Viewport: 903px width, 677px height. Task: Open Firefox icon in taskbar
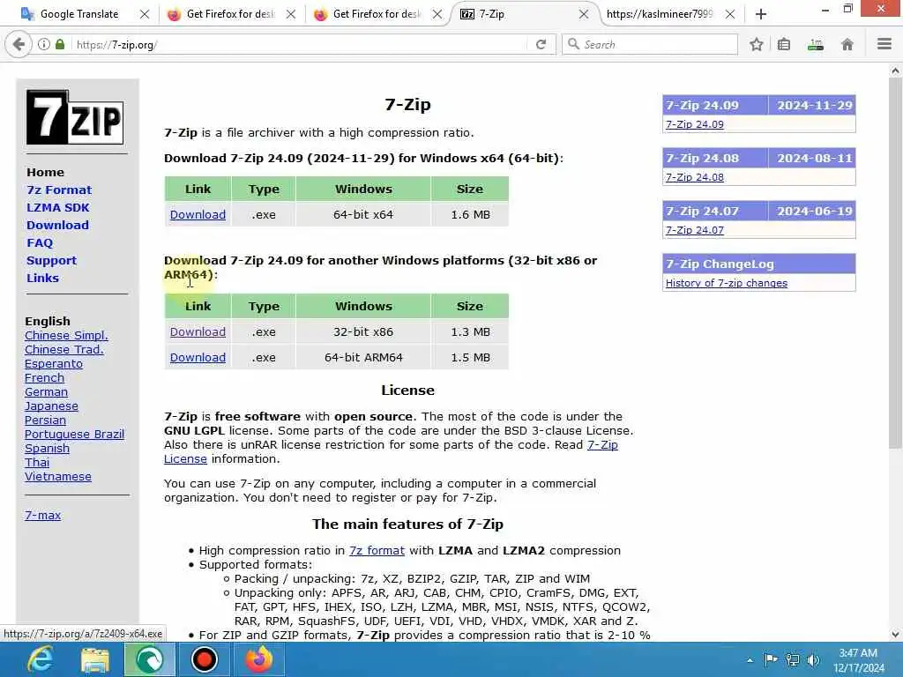point(258,659)
